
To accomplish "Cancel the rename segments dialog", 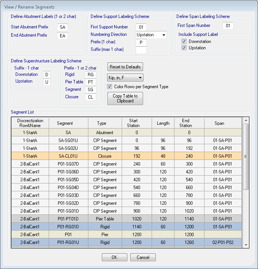I will coord(143,257).
